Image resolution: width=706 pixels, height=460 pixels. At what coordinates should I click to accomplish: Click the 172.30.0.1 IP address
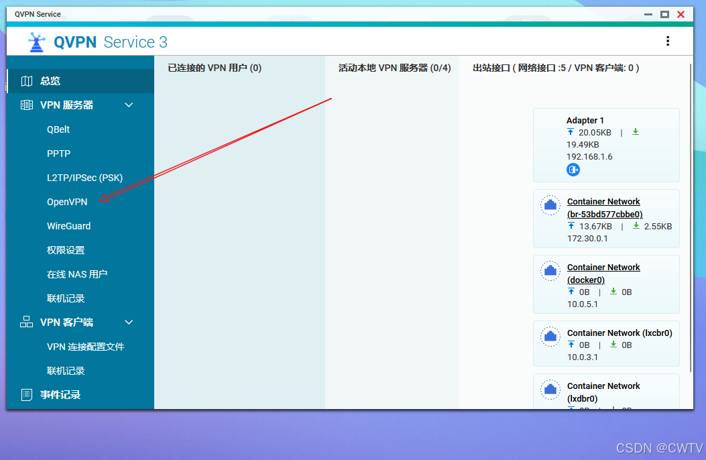587,239
